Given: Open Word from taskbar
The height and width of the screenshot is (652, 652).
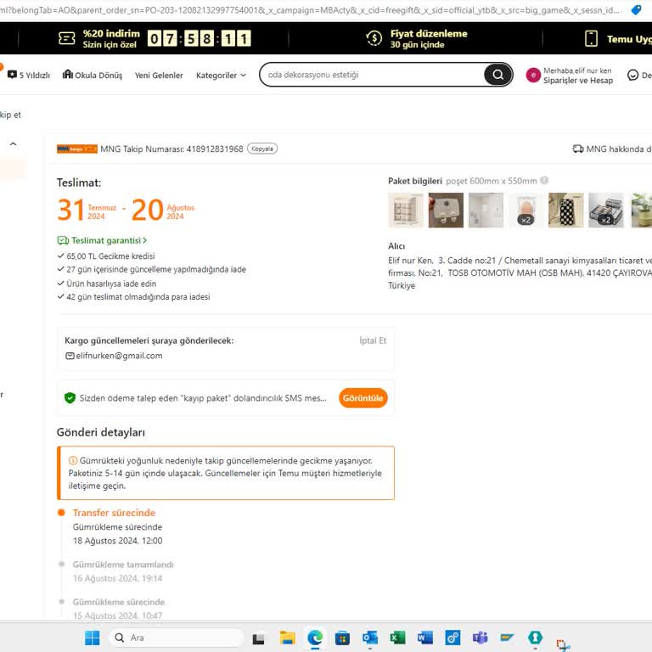Looking at the screenshot, I should [x=425, y=638].
